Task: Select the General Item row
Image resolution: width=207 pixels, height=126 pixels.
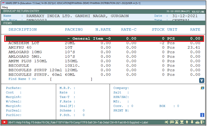Action: [104, 39]
